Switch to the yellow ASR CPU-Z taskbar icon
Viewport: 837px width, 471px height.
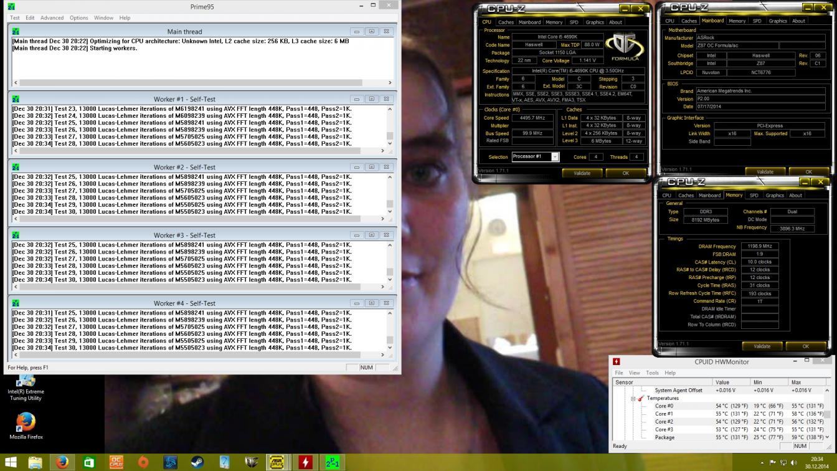coord(277,462)
